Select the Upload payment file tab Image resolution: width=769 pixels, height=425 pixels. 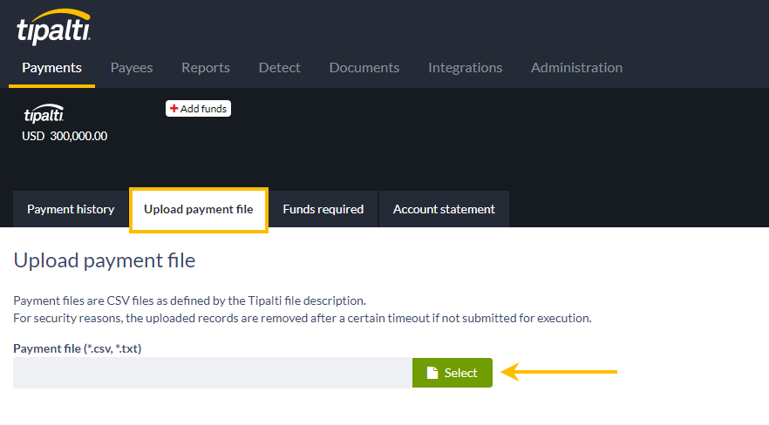[199, 209]
